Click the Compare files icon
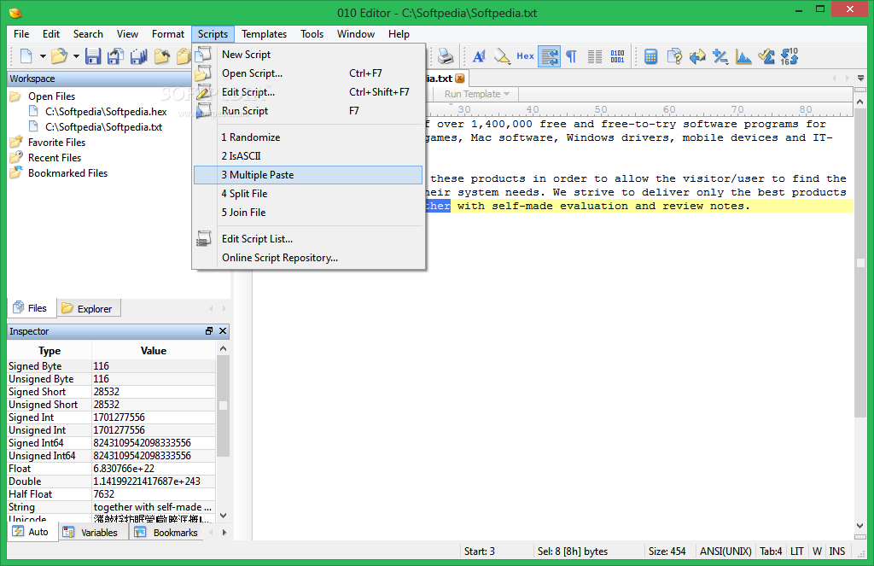874x566 pixels. click(x=674, y=56)
